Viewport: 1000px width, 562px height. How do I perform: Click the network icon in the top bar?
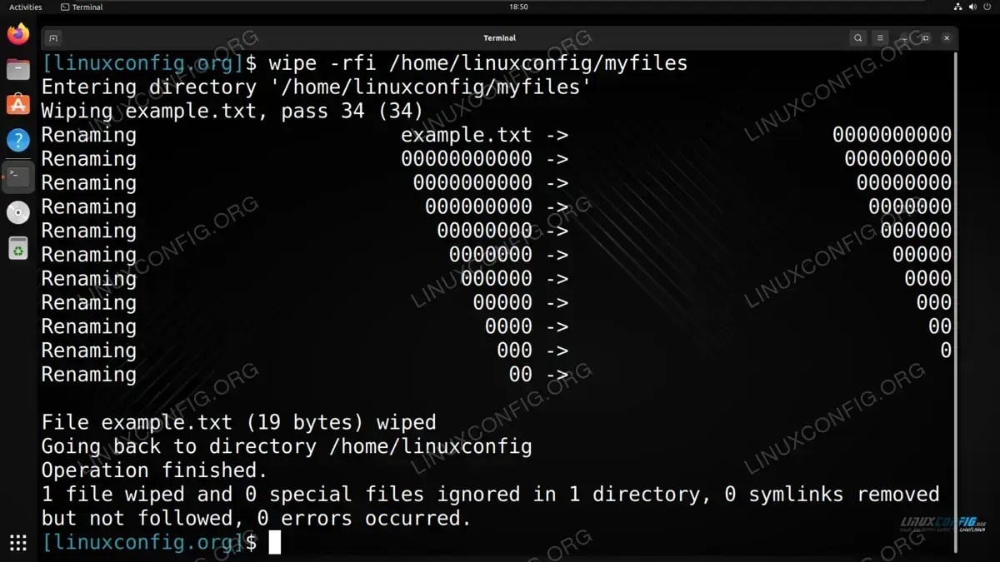point(957,7)
